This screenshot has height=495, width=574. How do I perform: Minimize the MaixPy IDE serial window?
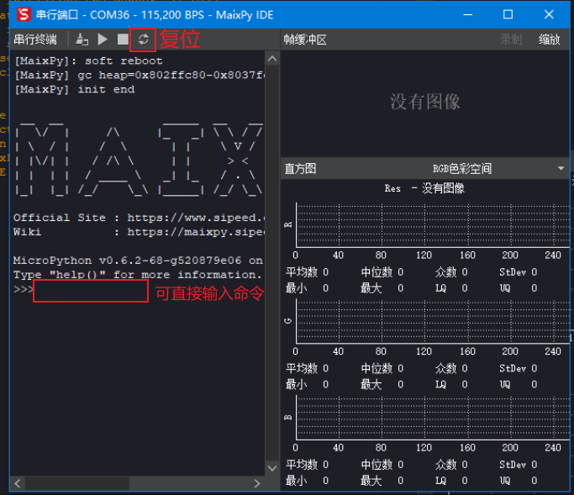(x=468, y=14)
